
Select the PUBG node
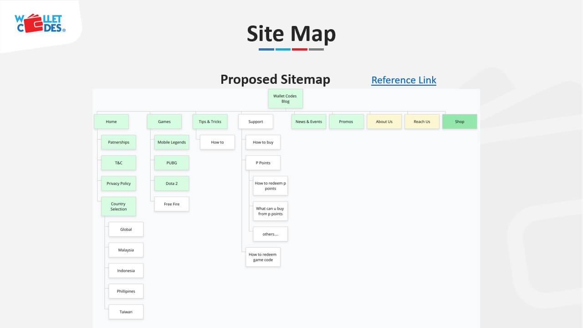tap(172, 163)
